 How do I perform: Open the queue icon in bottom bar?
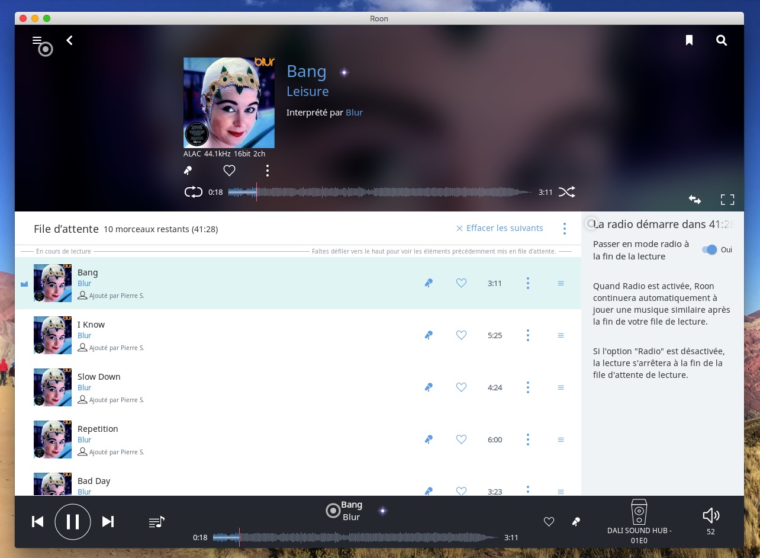pos(156,522)
